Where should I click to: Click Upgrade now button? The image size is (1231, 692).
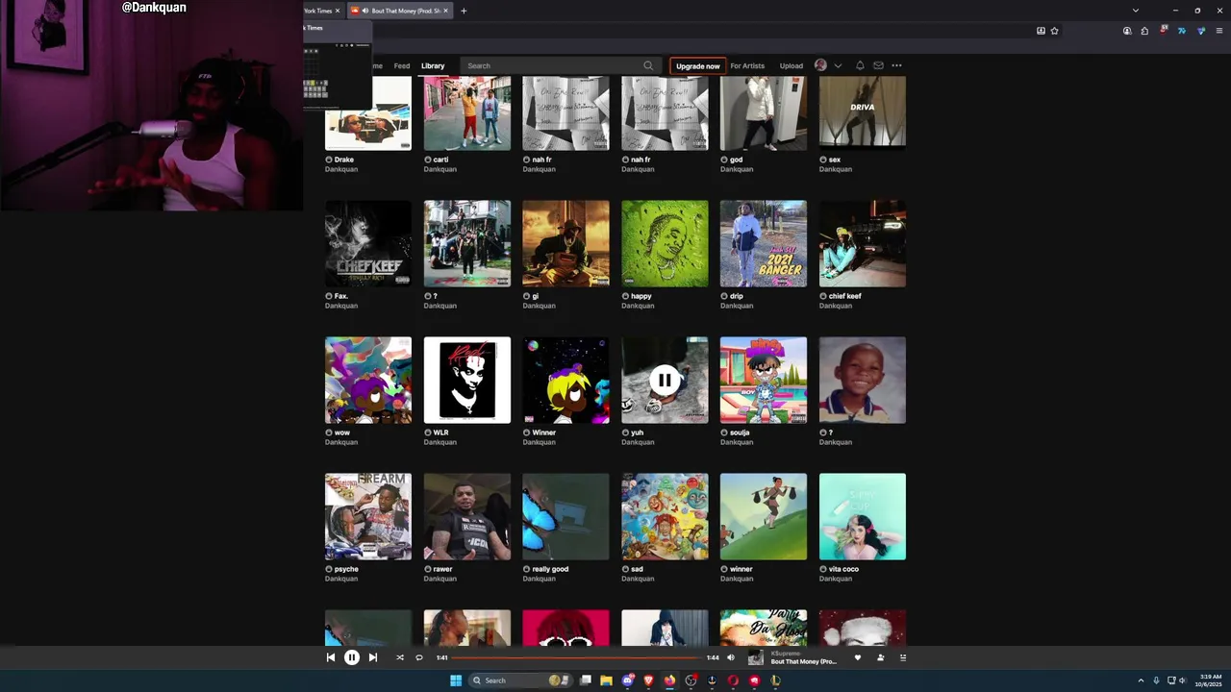pos(697,65)
